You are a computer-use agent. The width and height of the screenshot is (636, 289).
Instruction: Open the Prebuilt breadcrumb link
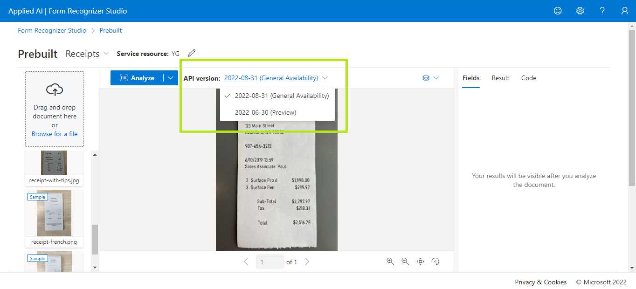pos(111,30)
